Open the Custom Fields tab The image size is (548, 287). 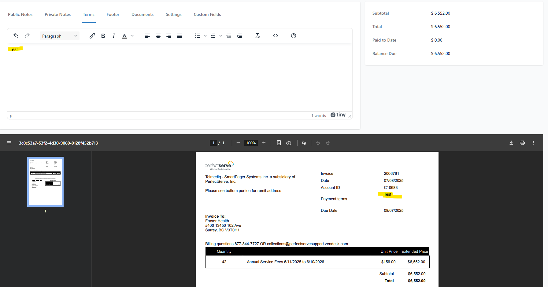tap(207, 14)
